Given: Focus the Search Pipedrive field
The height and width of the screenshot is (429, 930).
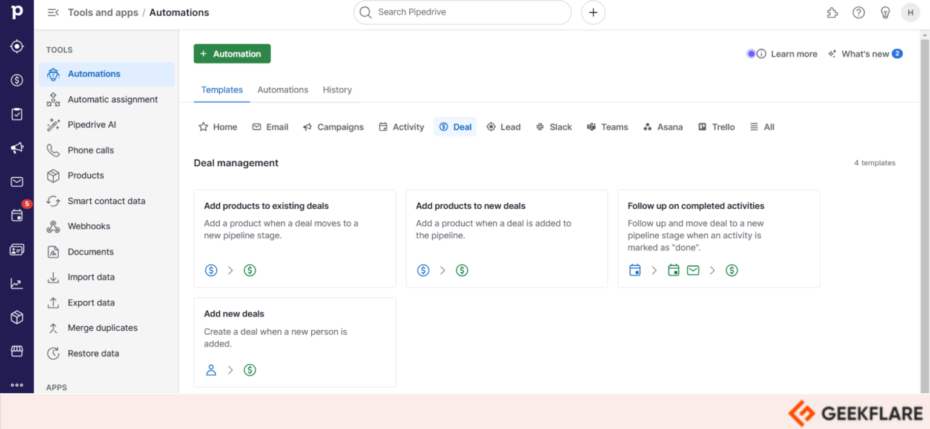Looking at the screenshot, I should coord(463,12).
